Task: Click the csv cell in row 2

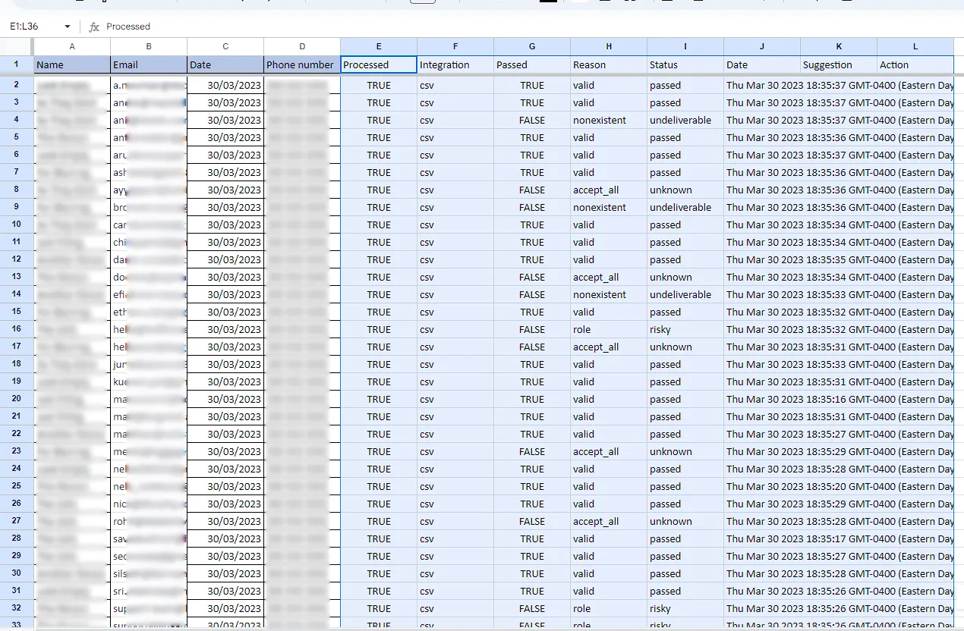Action: tap(455, 85)
